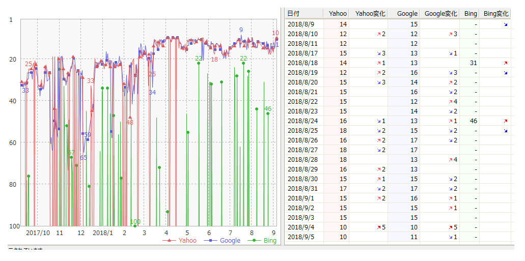525x261 pixels.
Task: Click the Google data label 65 on chart
Action: click(84, 157)
